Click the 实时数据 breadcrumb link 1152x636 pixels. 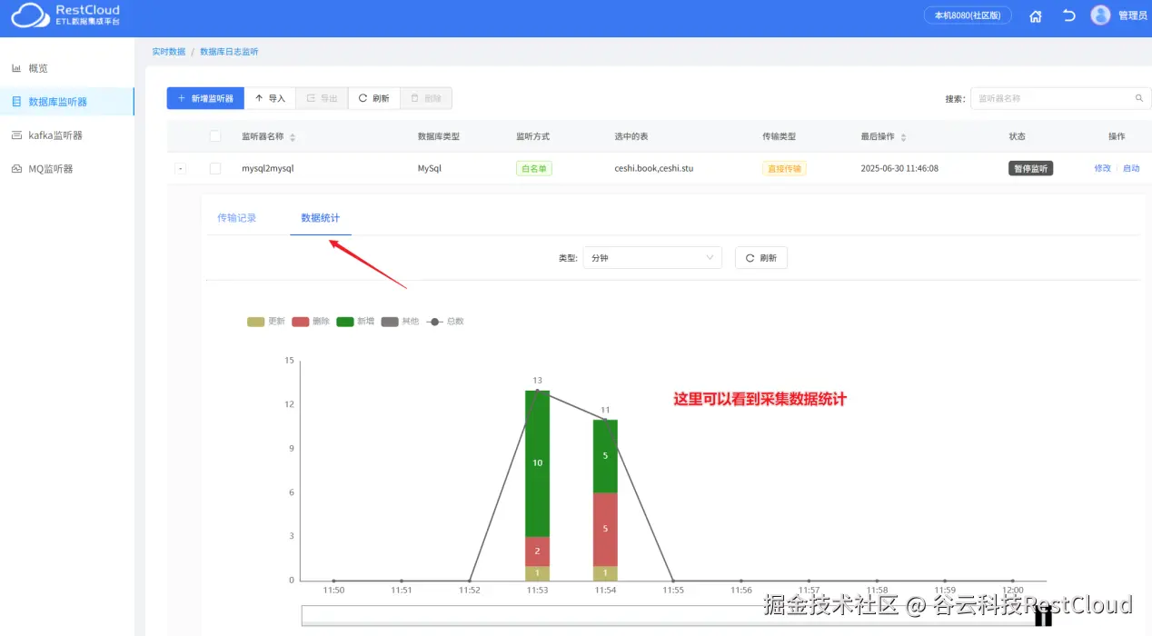click(168, 52)
